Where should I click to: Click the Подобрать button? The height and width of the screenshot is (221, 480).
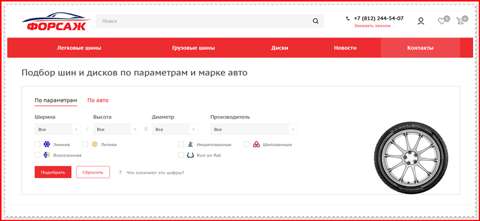[x=53, y=172]
